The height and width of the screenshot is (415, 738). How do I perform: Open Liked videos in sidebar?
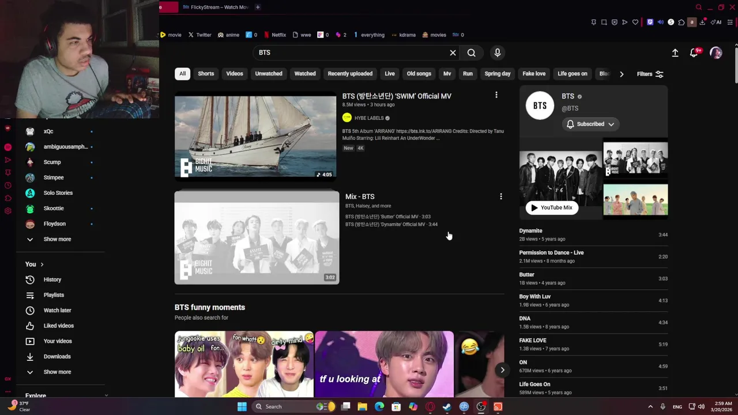click(58, 326)
